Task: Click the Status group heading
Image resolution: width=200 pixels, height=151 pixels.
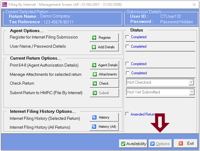Action: click(x=136, y=30)
